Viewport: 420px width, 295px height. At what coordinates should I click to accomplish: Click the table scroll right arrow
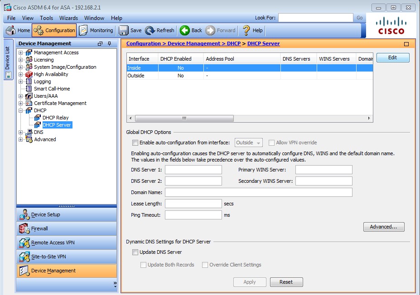coord(369,118)
